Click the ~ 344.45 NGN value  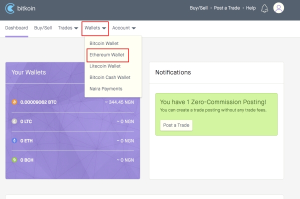click(x=119, y=102)
